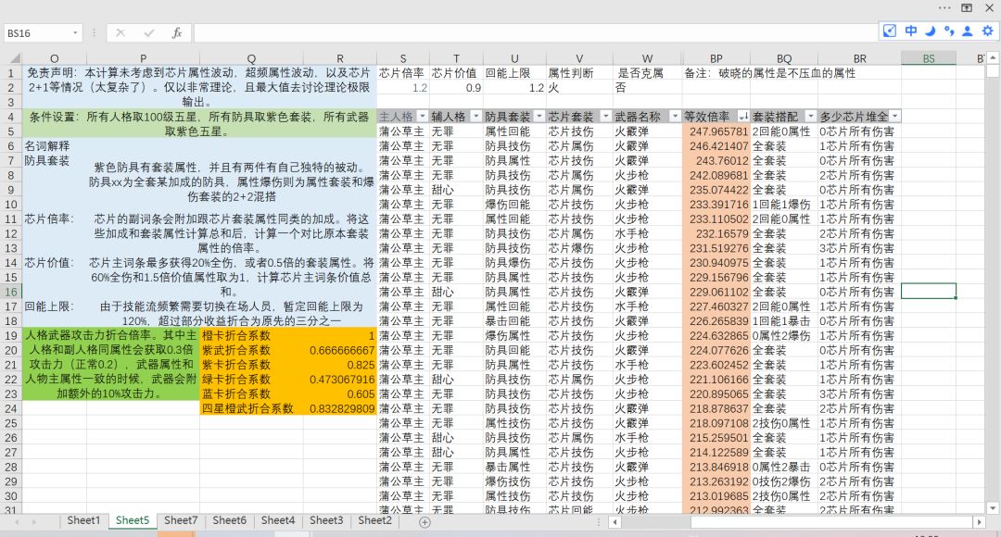Open the Sheet6 tab
This screenshot has height=537, width=1001.
point(229,520)
